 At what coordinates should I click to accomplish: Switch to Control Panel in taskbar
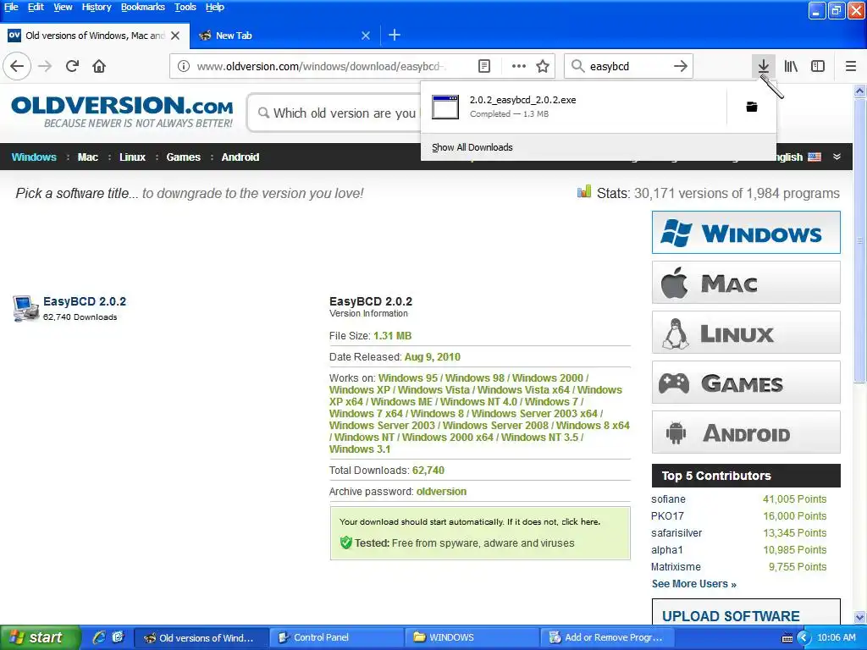337,637
